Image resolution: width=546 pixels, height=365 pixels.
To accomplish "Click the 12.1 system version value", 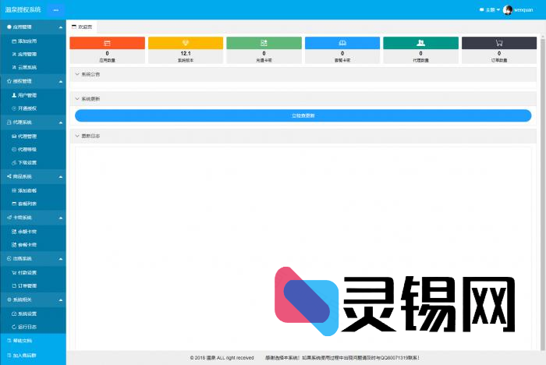I will (186, 53).
